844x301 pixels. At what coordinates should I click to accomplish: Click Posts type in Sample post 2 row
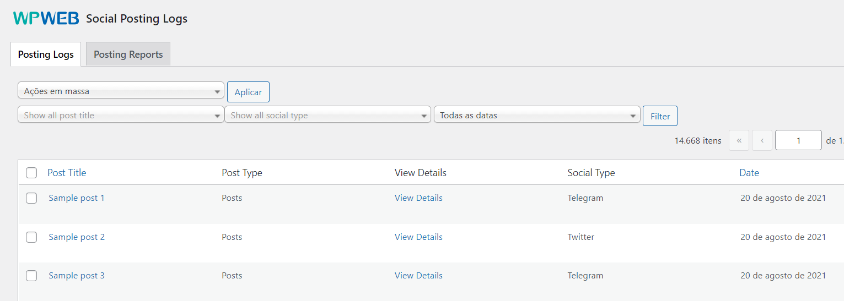click(x=232, y=237)
